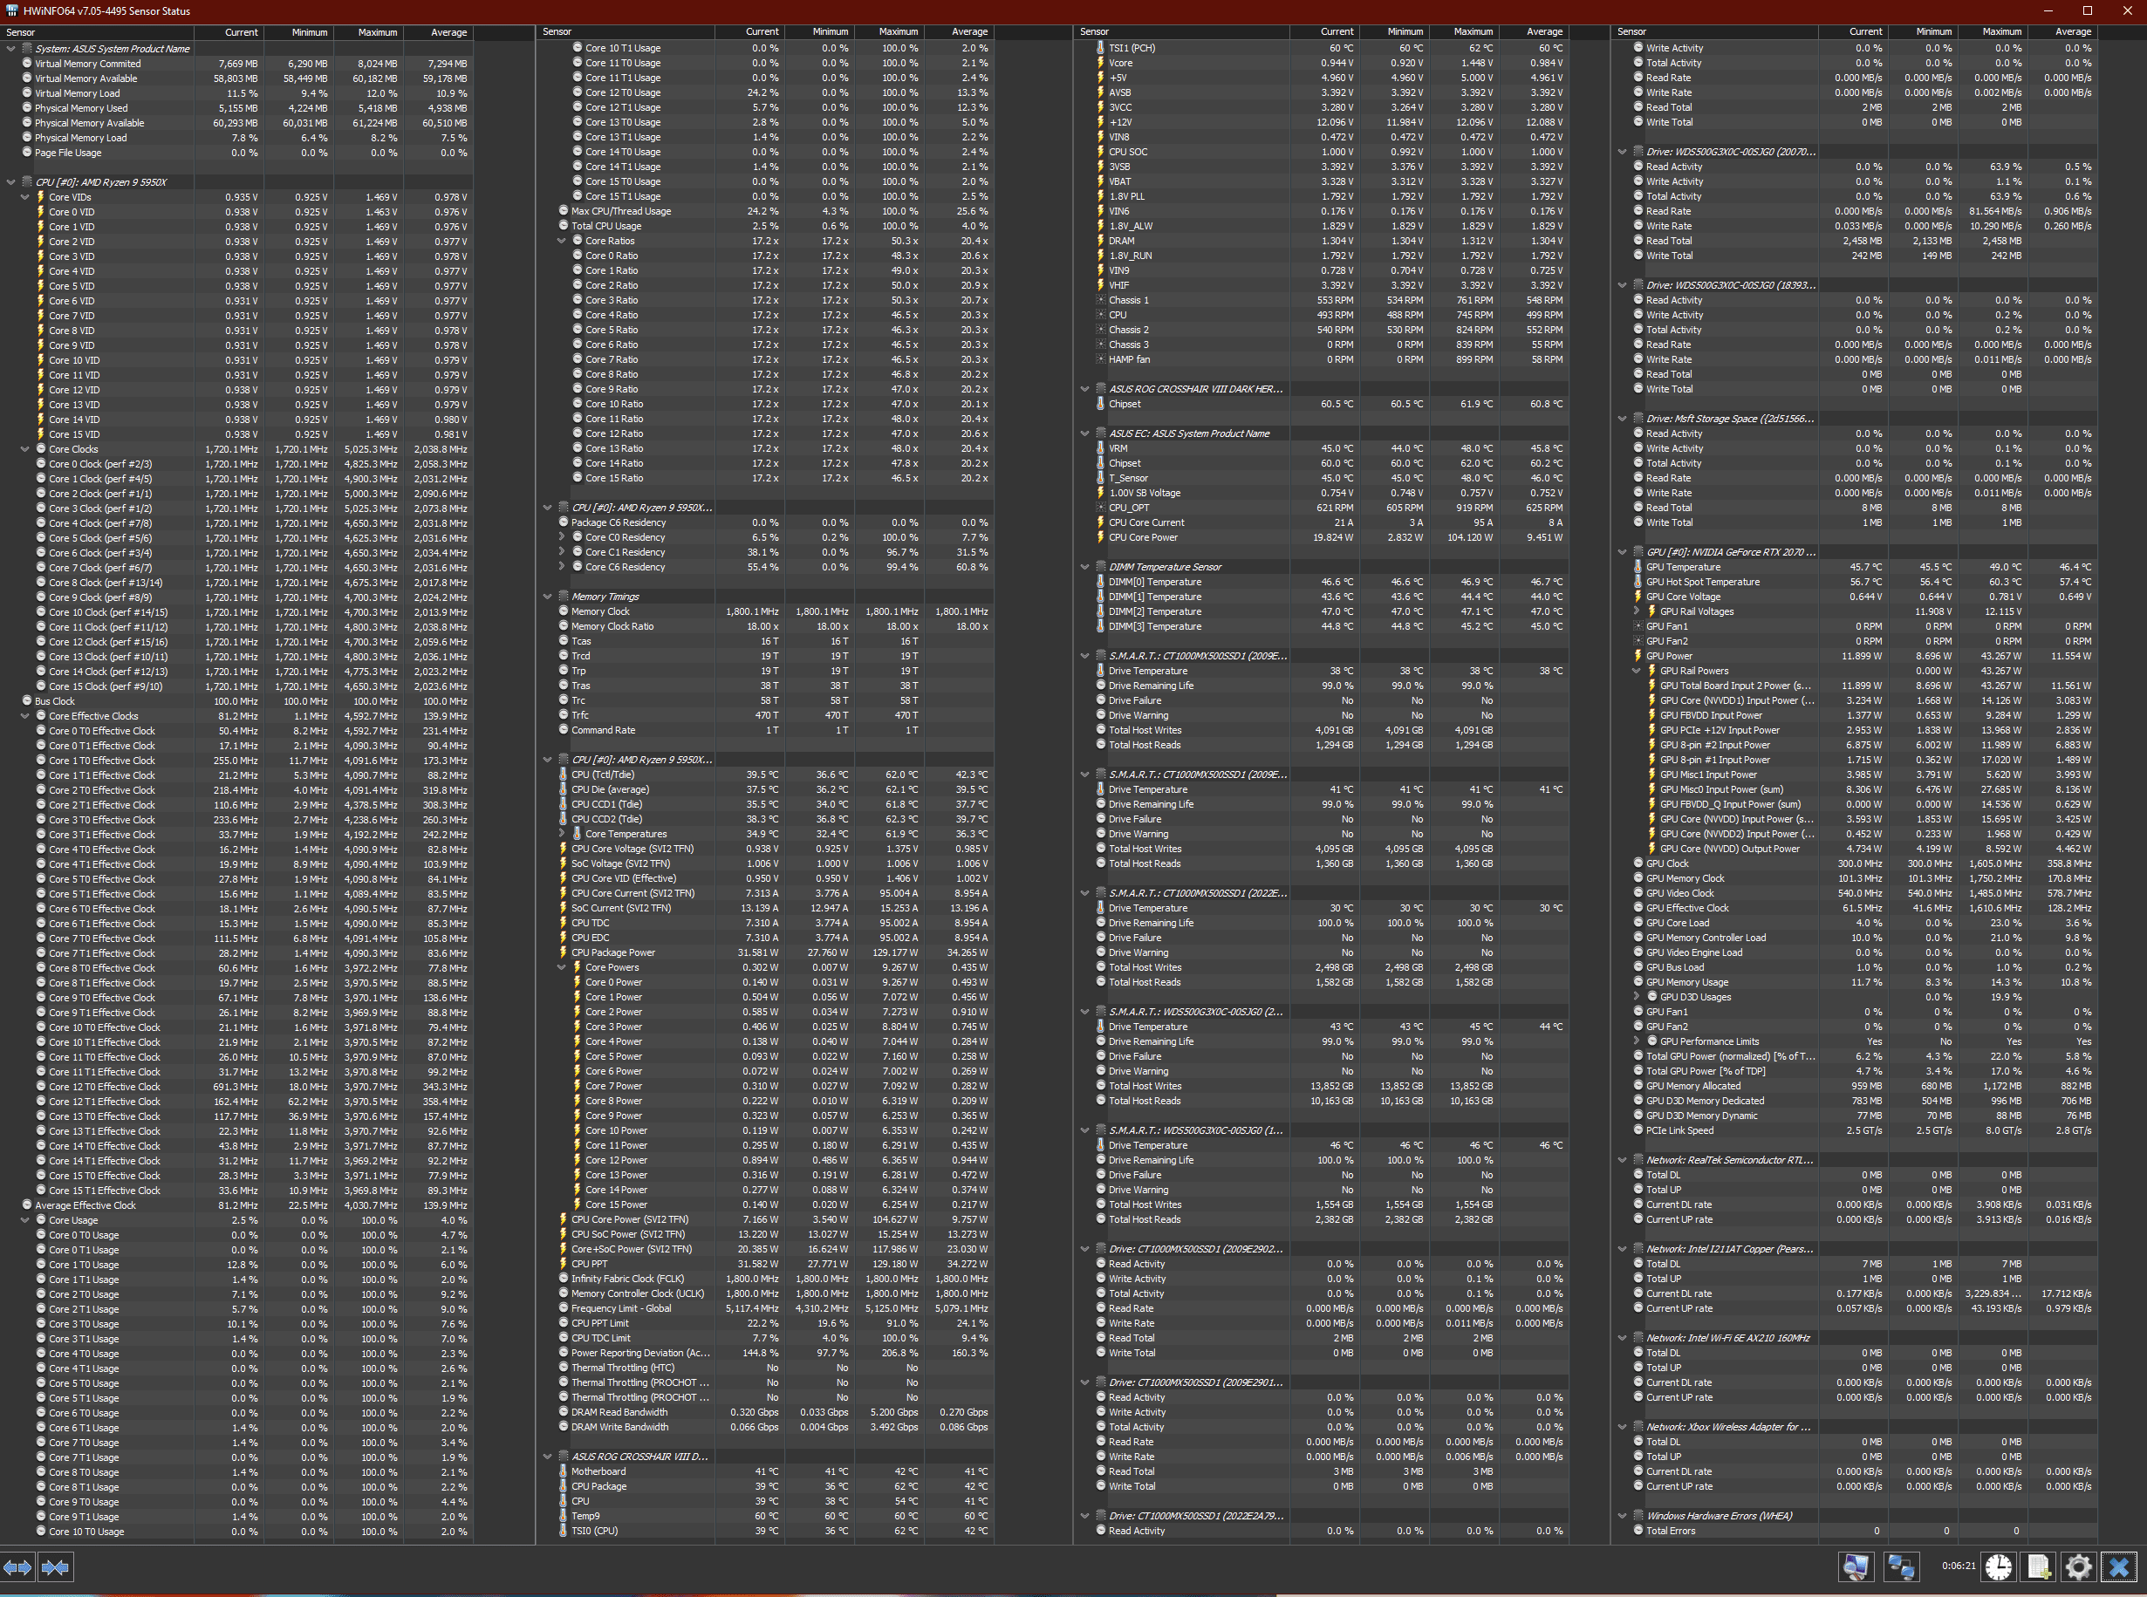The image size is (2147, 1597).
Task: Click the Sensor column header above TSI1 (PCH)
Action: 1181,32
